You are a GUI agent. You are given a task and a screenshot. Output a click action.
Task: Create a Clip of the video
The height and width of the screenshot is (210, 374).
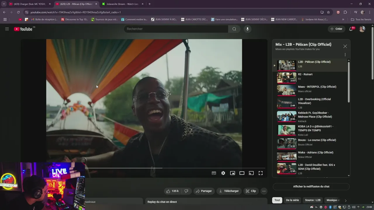251,191
